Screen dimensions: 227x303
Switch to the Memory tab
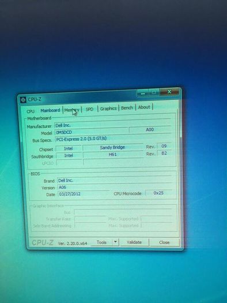pos(72,110)
